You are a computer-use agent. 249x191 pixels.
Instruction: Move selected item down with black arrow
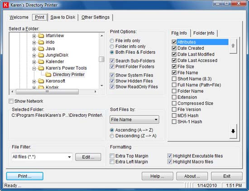(233, 131)
